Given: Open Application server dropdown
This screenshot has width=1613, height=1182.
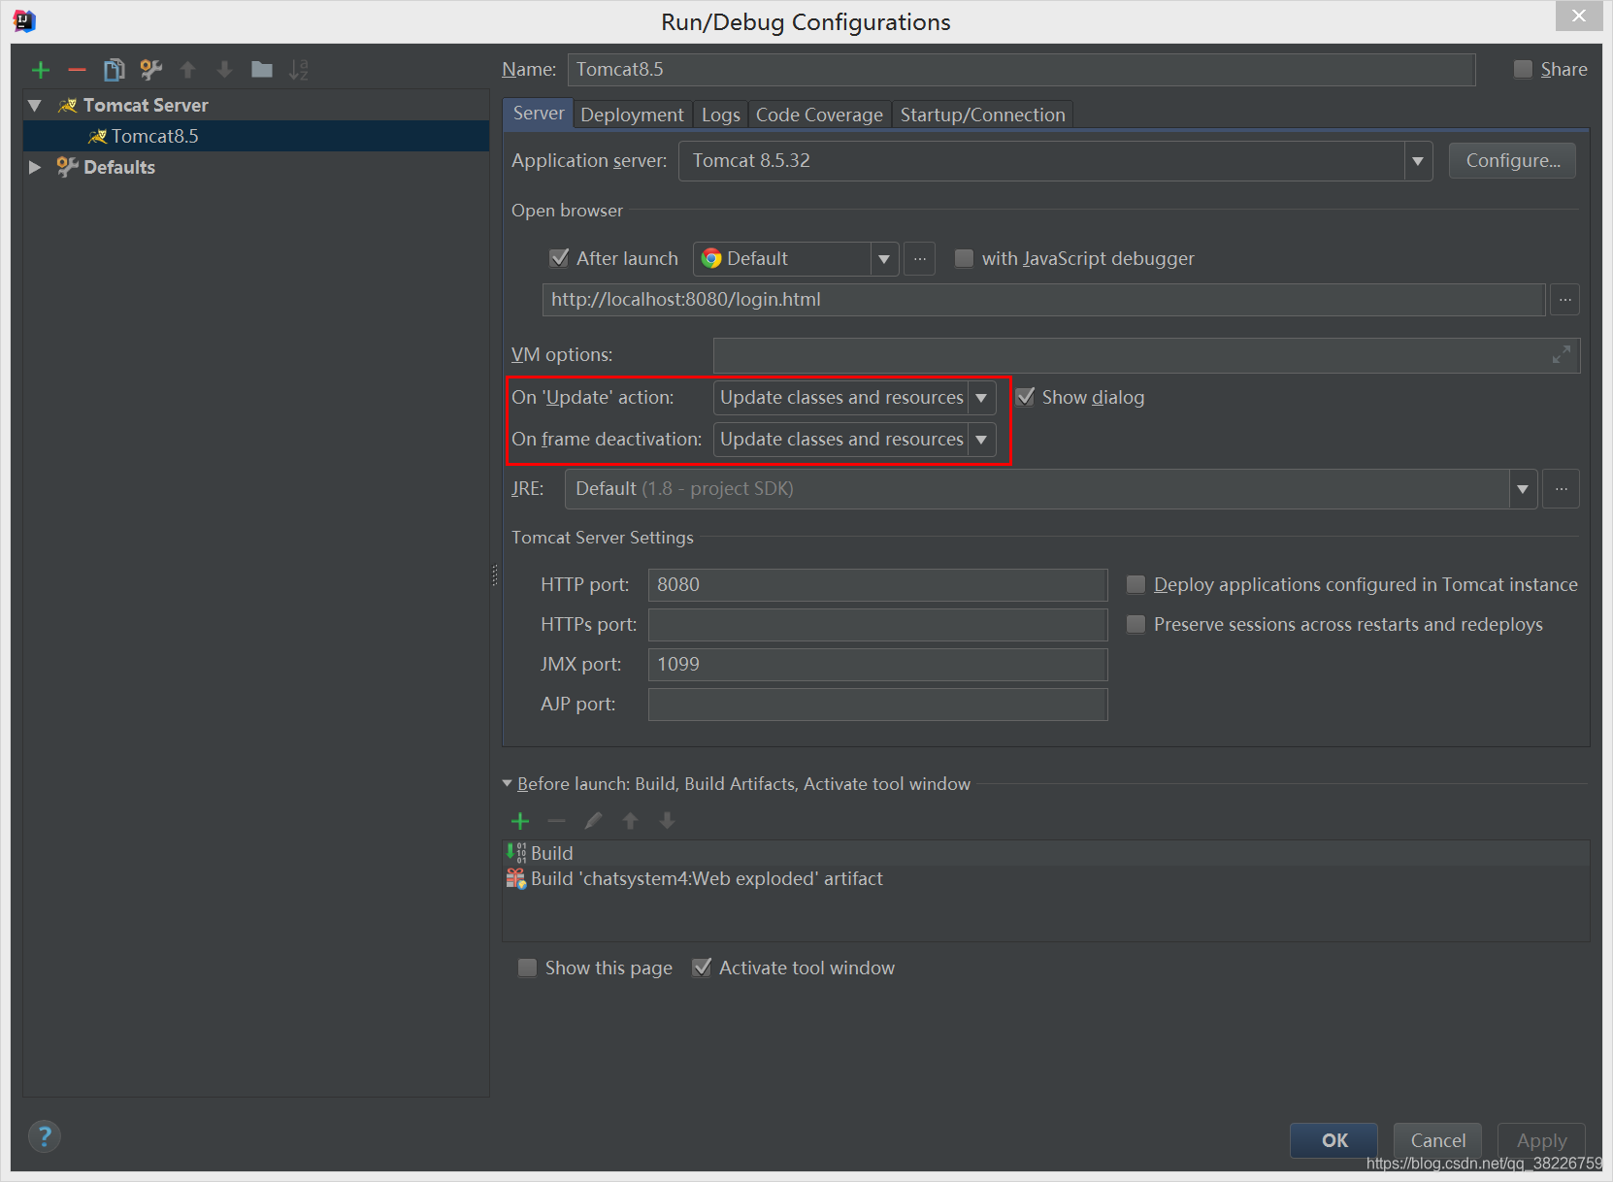Looking at the screenshot, I should coord(1418,161).
